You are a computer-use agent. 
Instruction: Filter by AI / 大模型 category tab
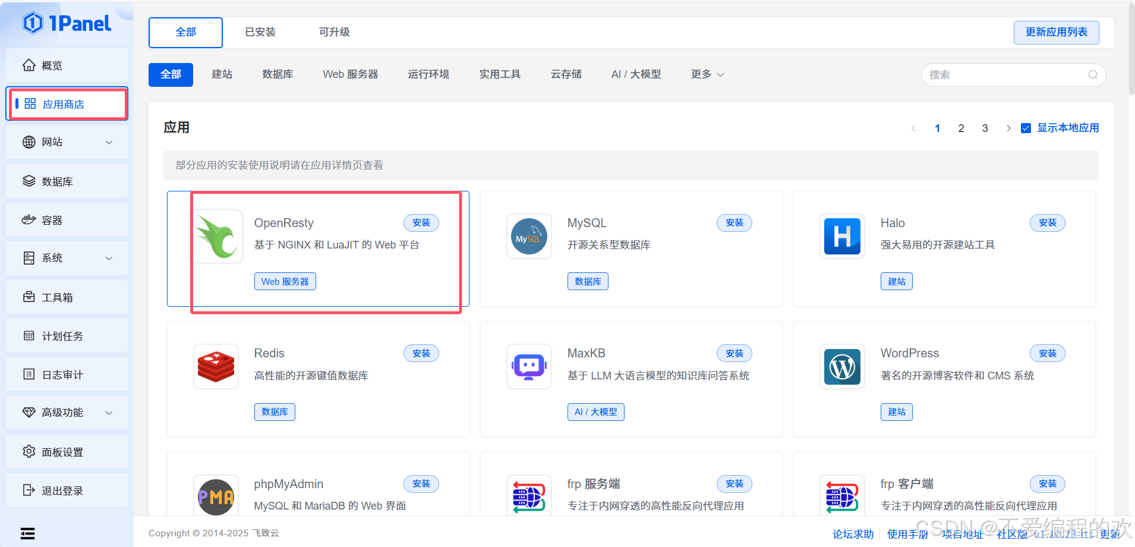pos(636,74)
